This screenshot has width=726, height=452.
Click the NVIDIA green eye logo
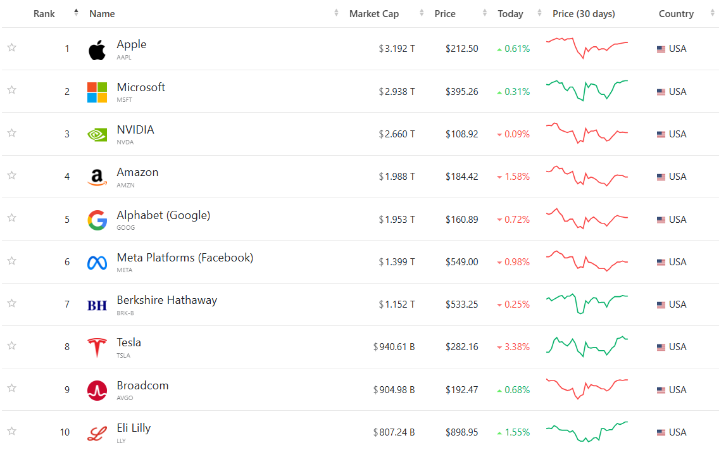97,135
